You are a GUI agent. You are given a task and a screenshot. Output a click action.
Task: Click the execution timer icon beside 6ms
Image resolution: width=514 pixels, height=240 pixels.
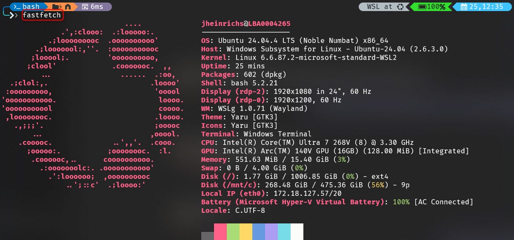(x=85, y=6)
